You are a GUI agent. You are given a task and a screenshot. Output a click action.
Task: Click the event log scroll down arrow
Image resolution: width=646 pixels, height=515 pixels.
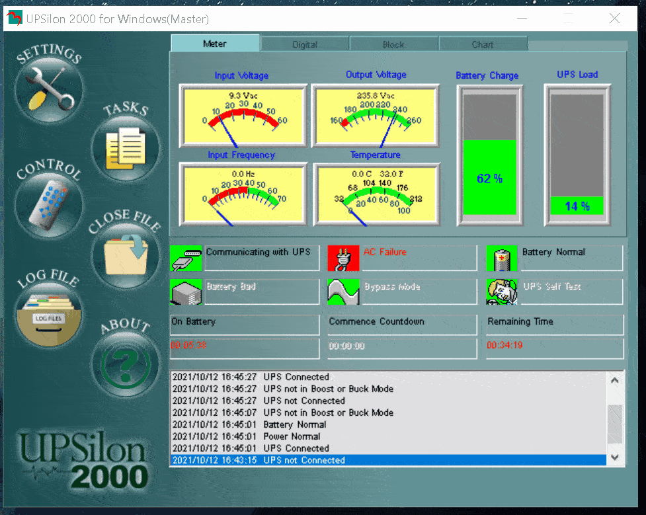(x=615, y=457)
